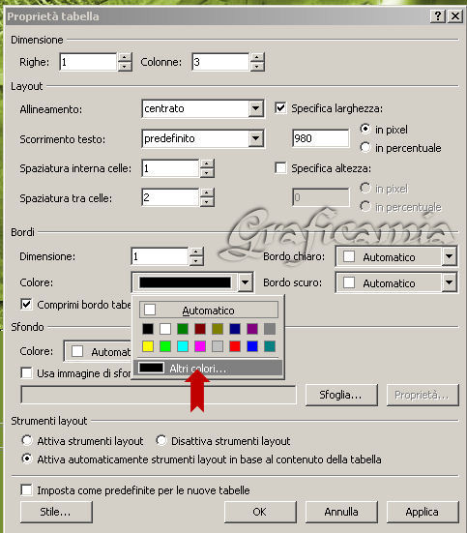
Task: Increase border Dimensione spinner
Action: [x=196, y=252]
